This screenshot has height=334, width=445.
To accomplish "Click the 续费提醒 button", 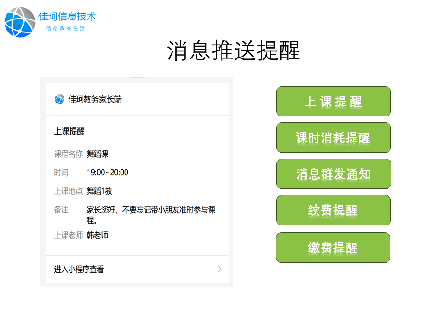I will (333, 210).
